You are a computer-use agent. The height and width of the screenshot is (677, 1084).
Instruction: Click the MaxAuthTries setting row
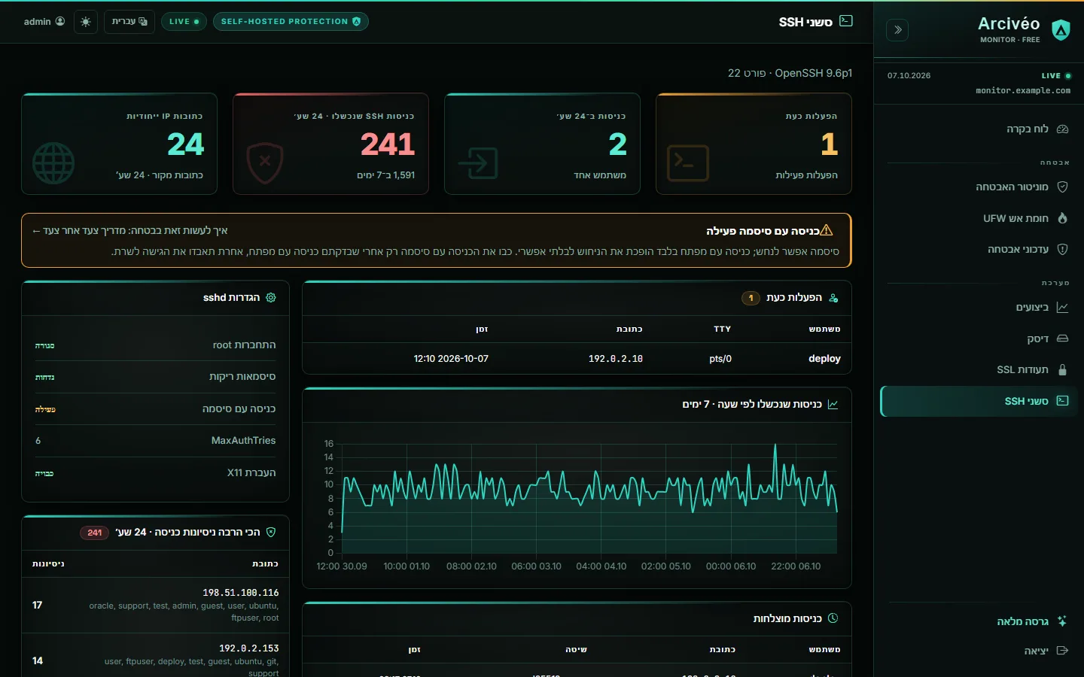click(155, 441)
